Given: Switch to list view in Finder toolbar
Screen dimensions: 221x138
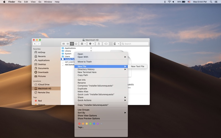Looking at the screenshot, I should pyautogui.click(x=68, y=44).
